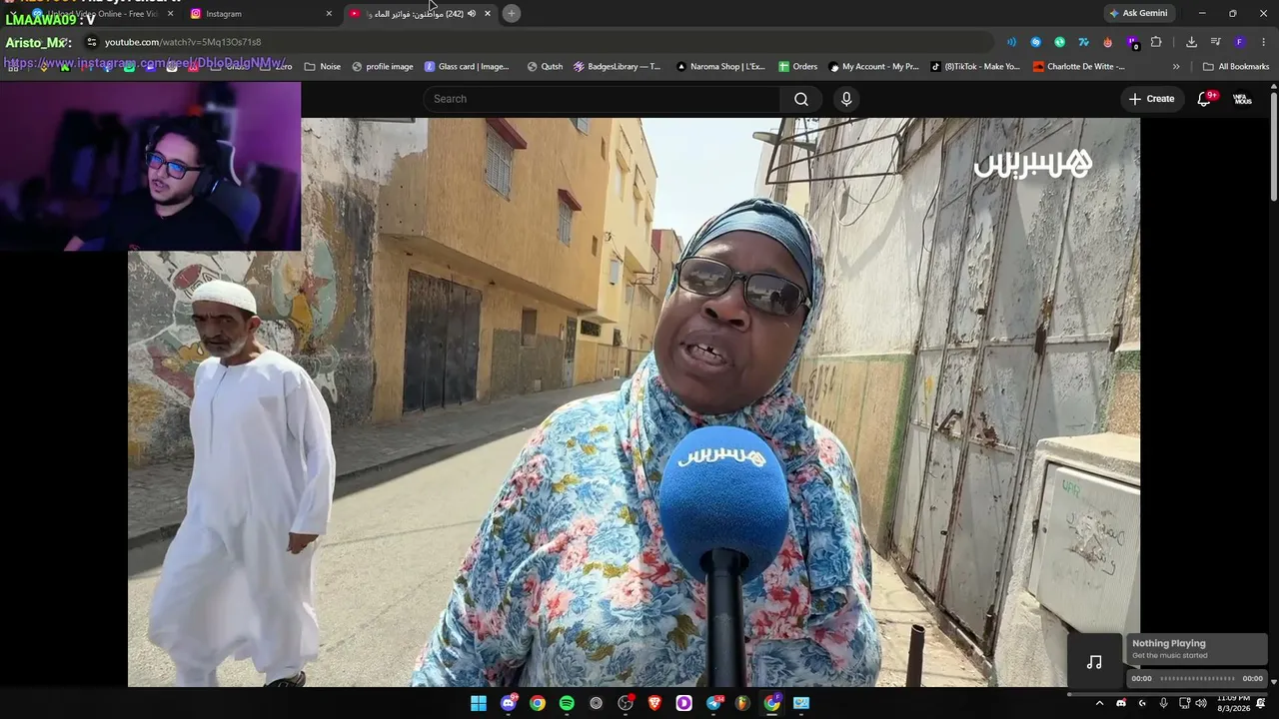Focus the YouTube search field
This screenshot has width=1279, height=719.
(x=602, y=99)
